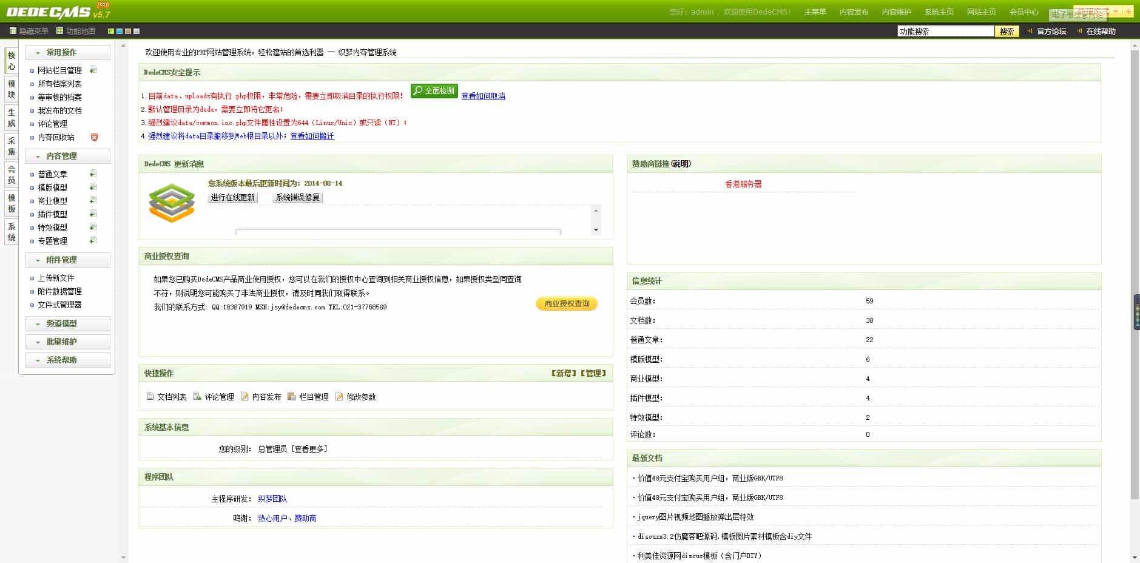The image size is (1140, 563).
Task: Select the blue skin color swatch
Action: click(120, 31)
